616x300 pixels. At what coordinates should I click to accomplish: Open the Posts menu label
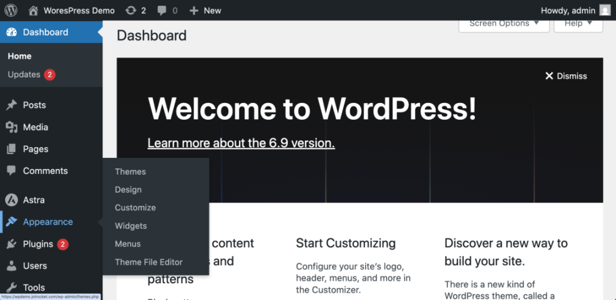(x=34, y=105)
